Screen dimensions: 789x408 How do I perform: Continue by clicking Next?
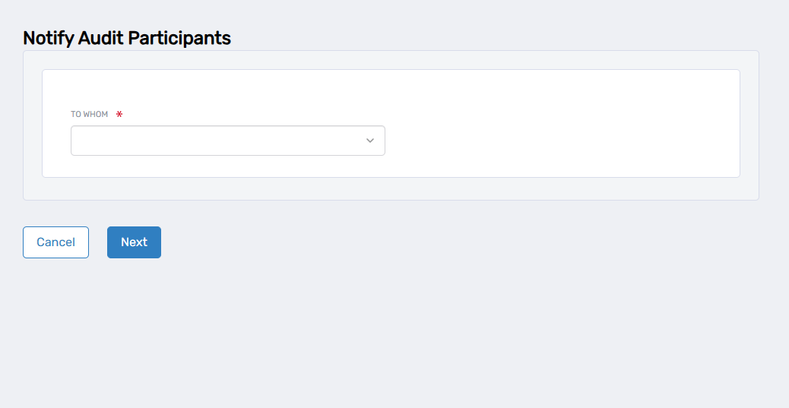(134, 242)
